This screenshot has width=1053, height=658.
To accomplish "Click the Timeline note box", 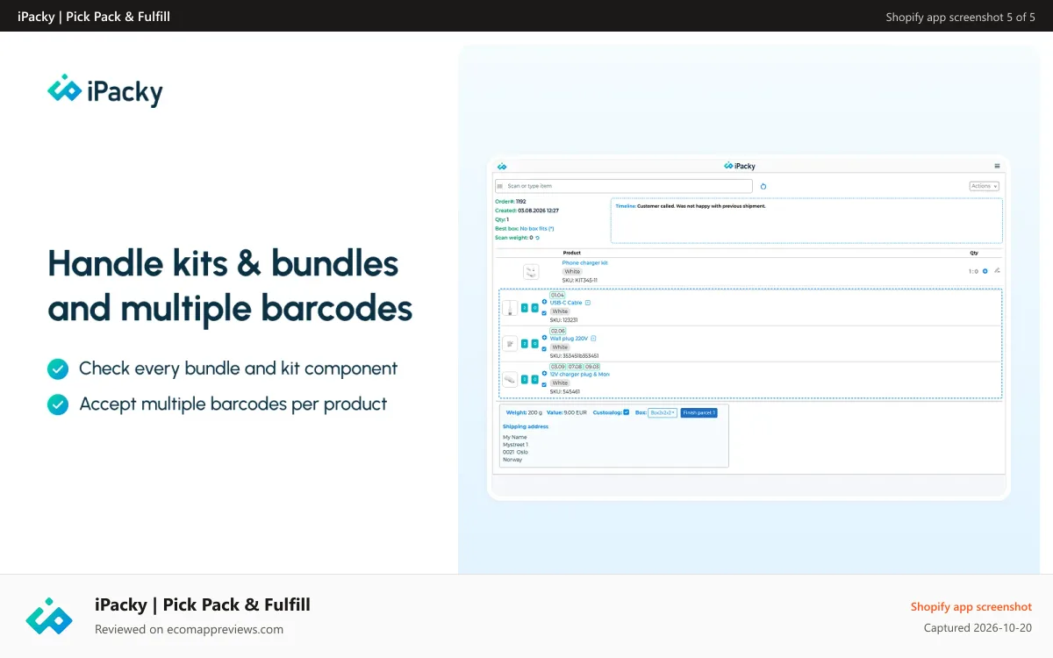I will [806, 220].
